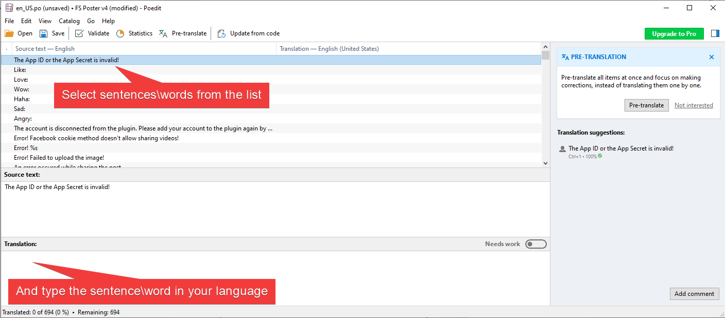Select the 'Angry:' row
This screenshot has width=725, height=318.
click(271, 119)
